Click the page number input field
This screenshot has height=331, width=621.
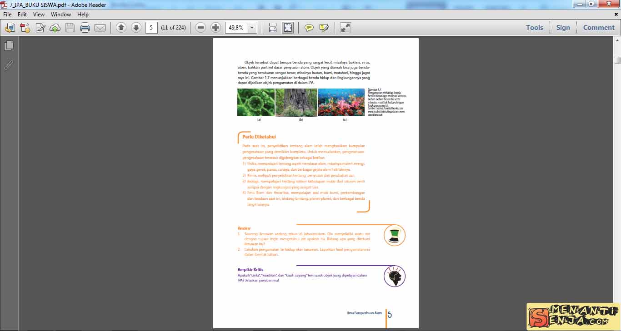point(151,28)
